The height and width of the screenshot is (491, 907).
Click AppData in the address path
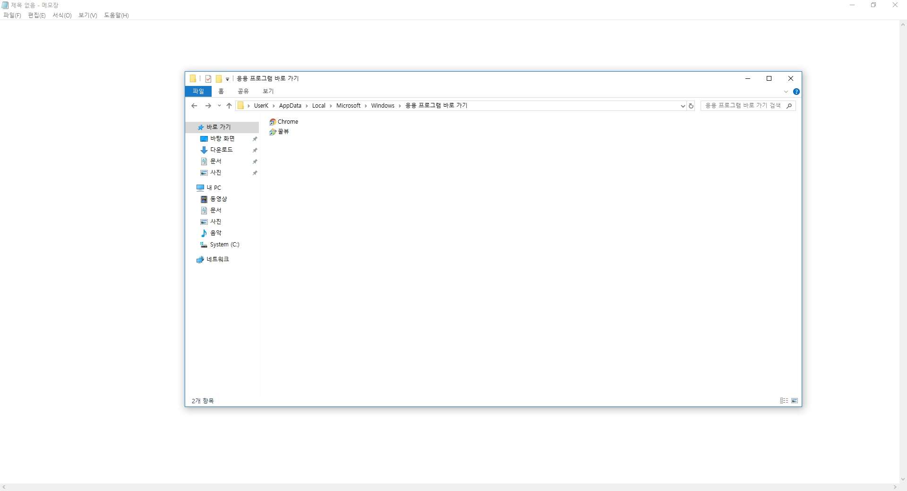290,106
